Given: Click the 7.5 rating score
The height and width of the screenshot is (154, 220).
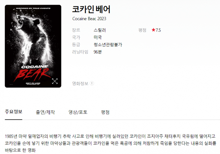Looking at the screenshot, I should (x=158, y=30).
